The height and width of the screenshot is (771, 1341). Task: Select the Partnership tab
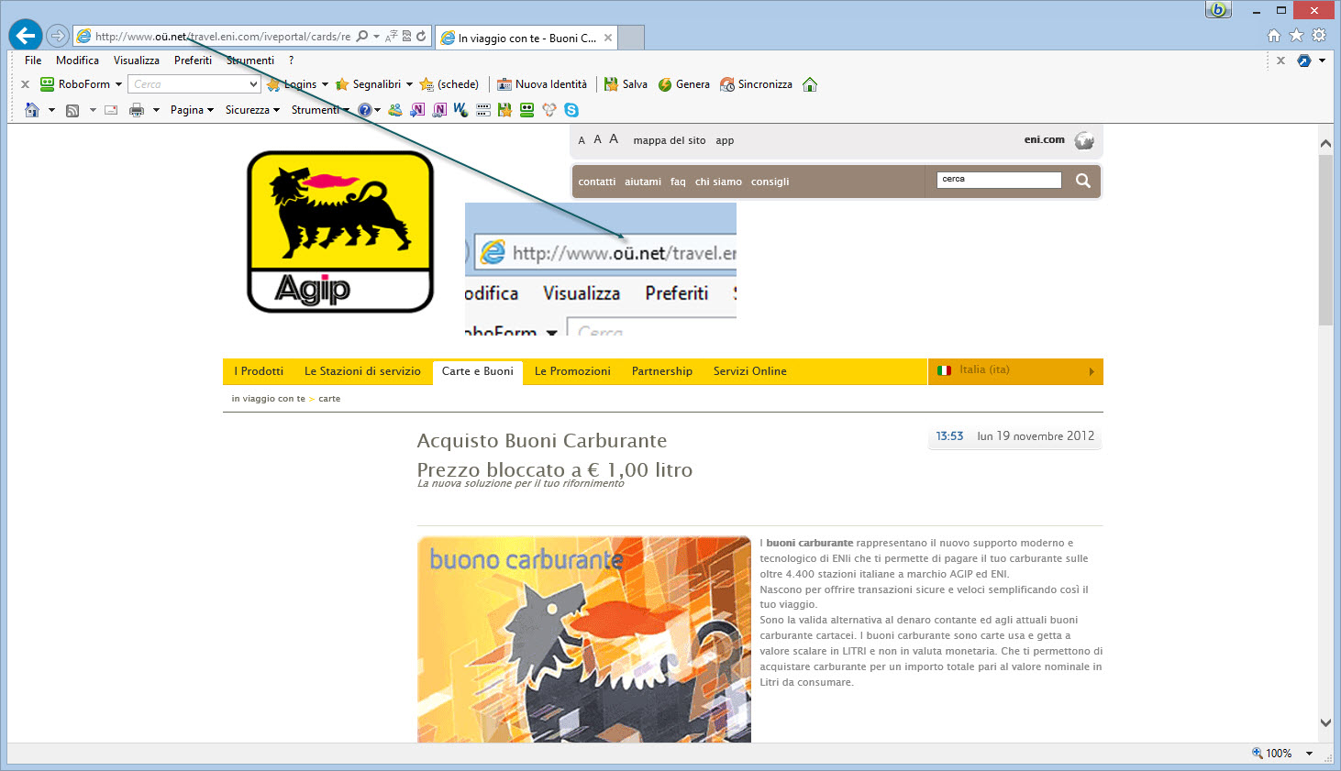(x=662, y=371)
